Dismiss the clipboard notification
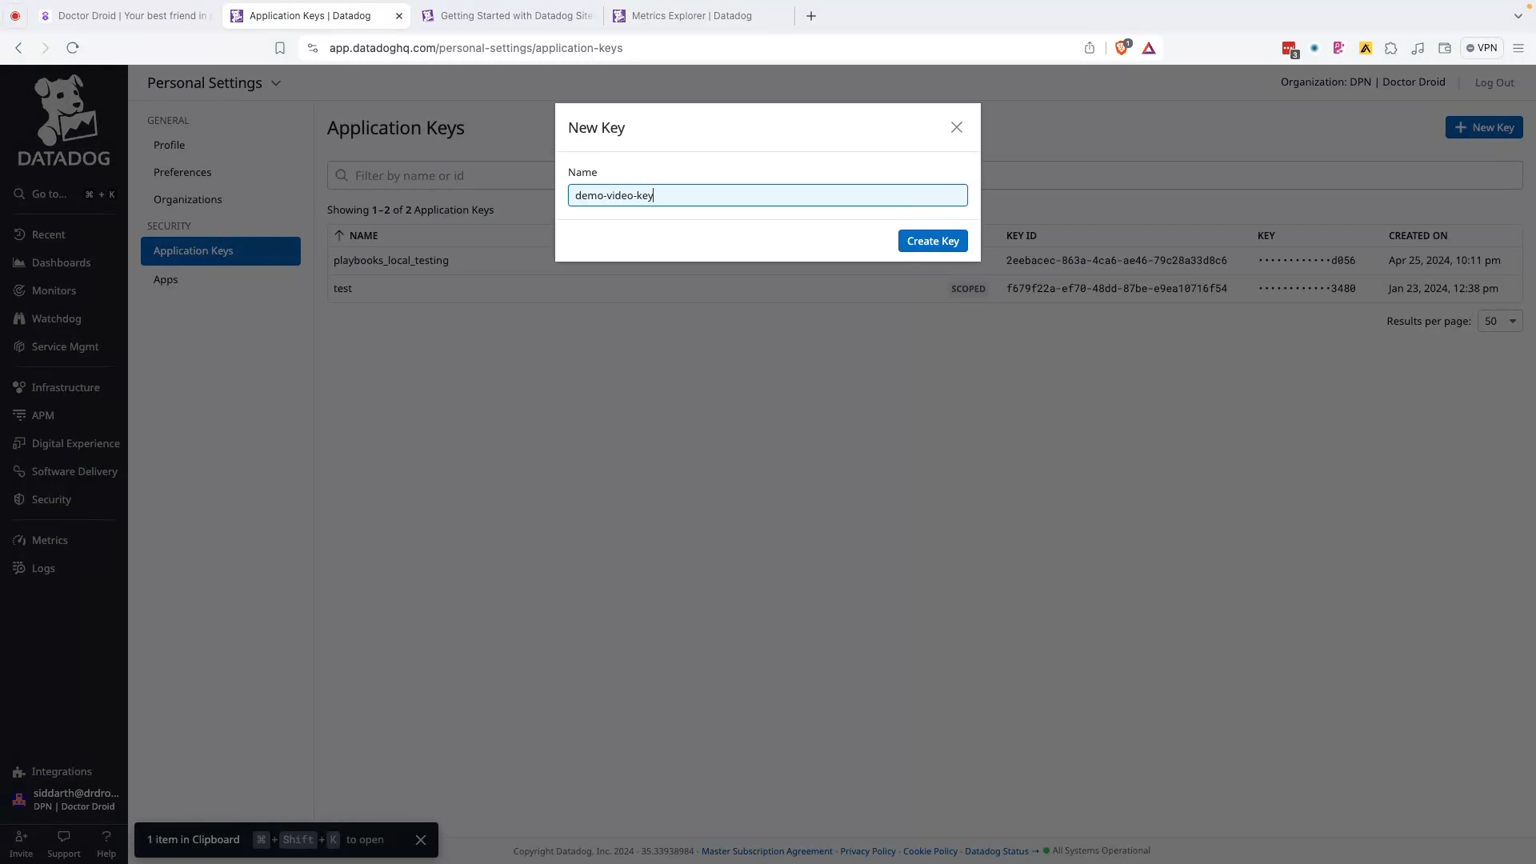The height and width of the screenshot is (864, 1536). coord(421,839)
